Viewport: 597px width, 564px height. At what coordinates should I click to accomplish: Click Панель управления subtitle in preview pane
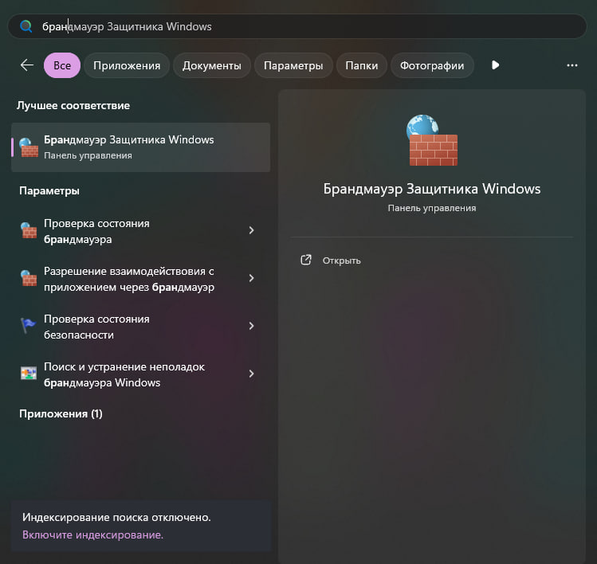pyautogui.click(x=432, y=208)
